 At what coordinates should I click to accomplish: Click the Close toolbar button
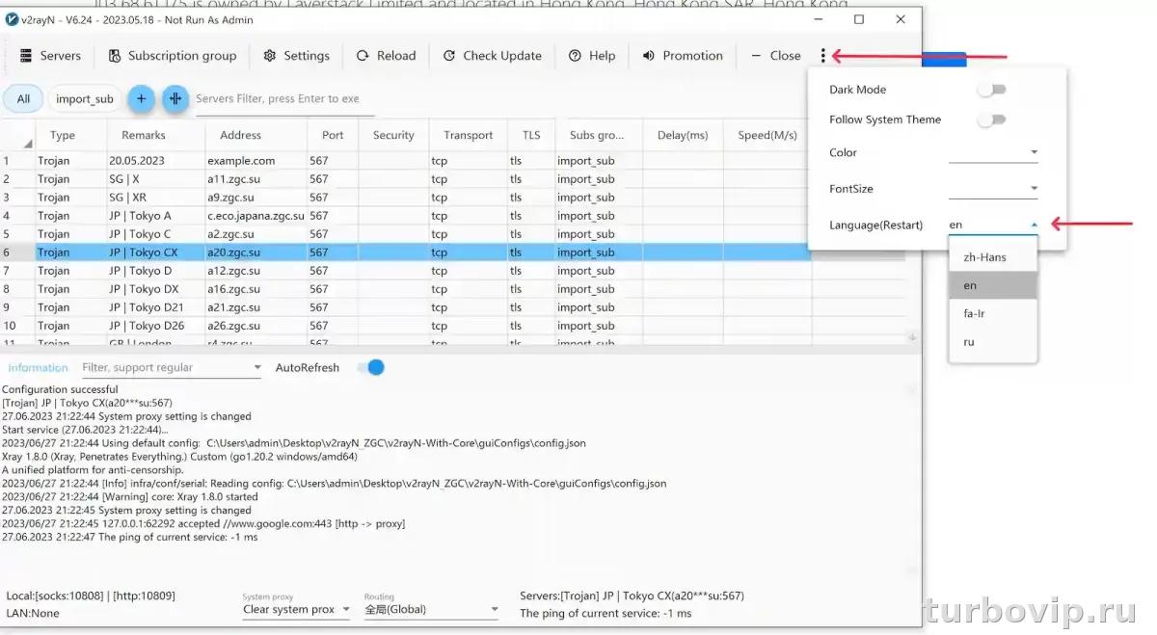point(776,56)
